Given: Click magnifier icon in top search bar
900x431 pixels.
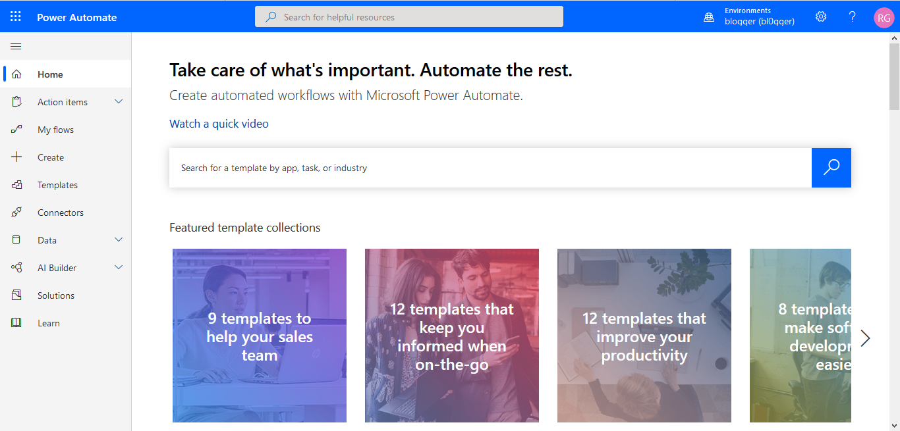Looking at the screenshot, I should (x=271, y=17).
